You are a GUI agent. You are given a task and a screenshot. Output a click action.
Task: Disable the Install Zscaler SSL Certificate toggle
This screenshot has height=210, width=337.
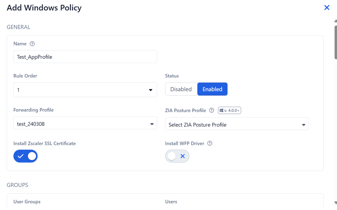coord(26,156)
